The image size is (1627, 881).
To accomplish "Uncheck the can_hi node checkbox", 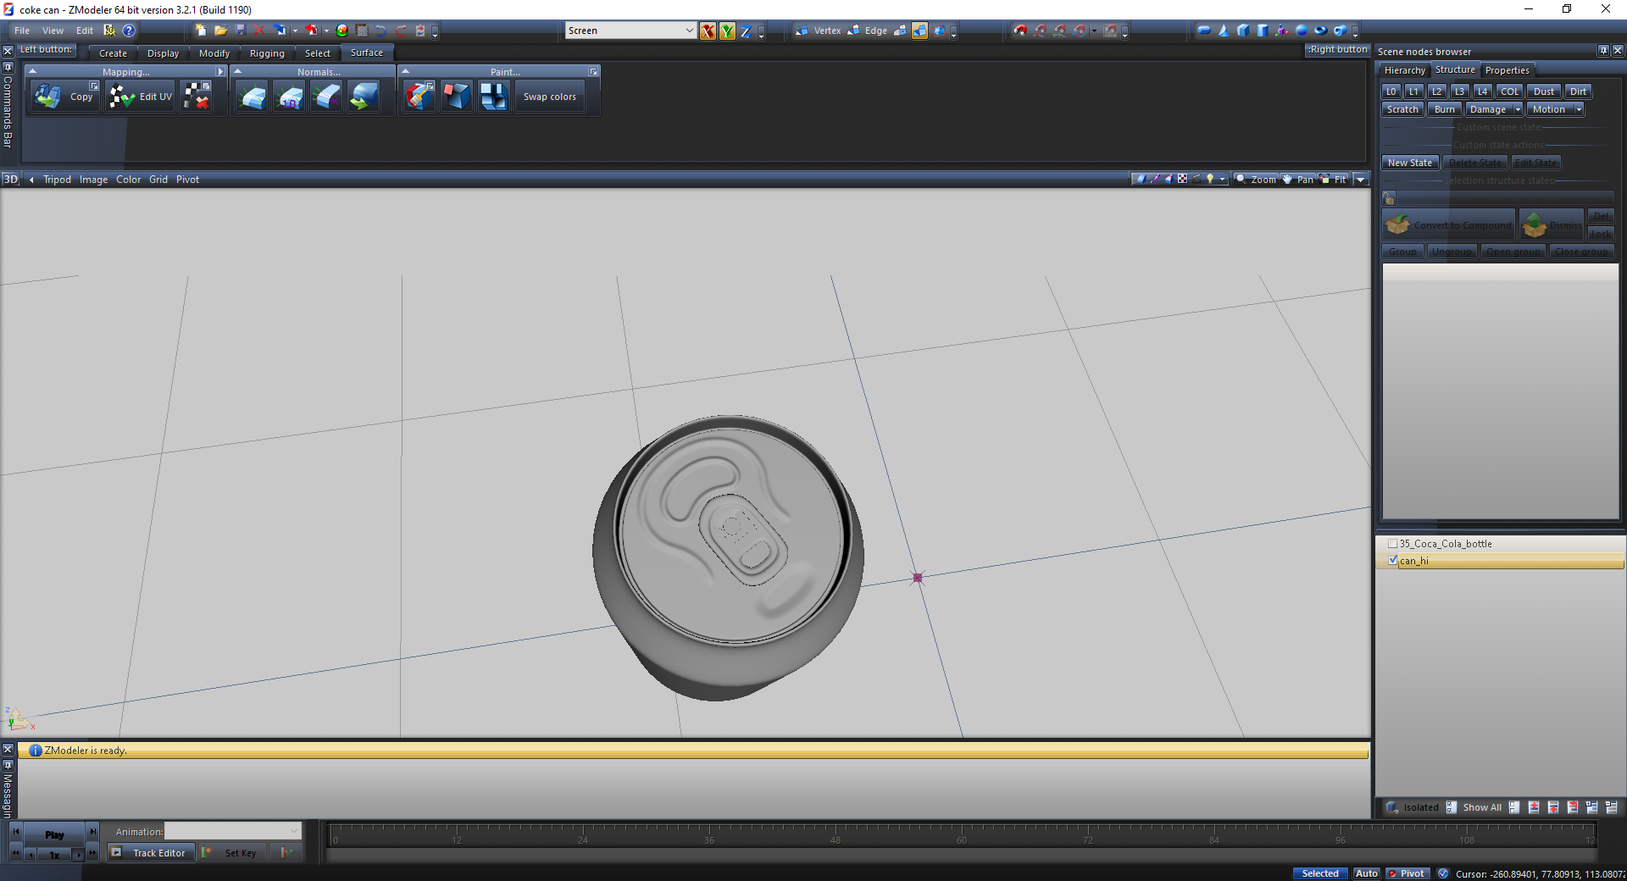I will (x=1392, y=561).
